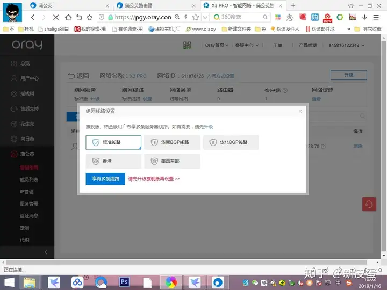This screenshot has width=387, height=290.
Task: Stop page loading with the X button
Action: point(56,17)
